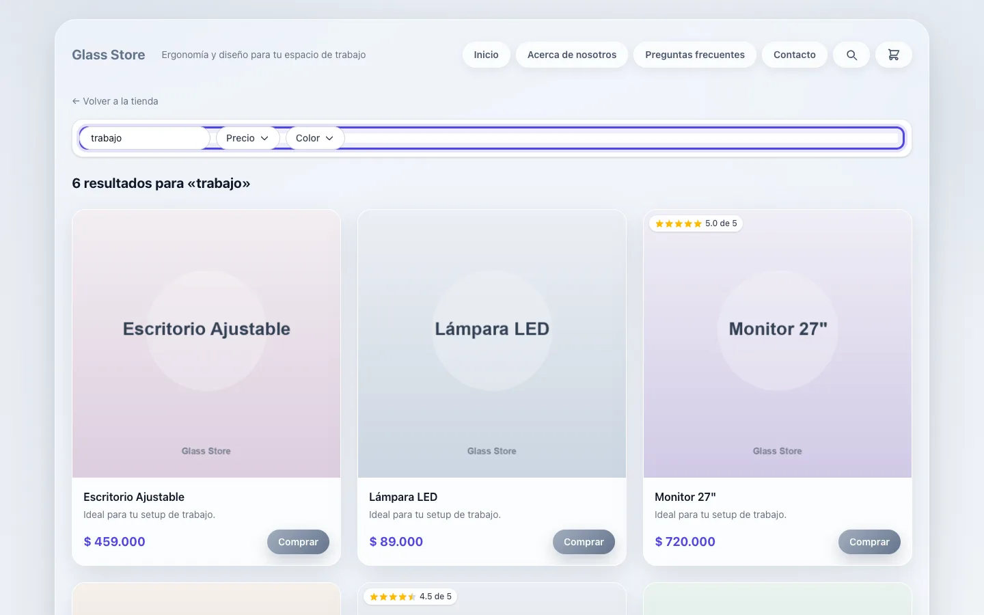Go to Inicio page
The image size is (984, 615).
[x=487, y=55]
